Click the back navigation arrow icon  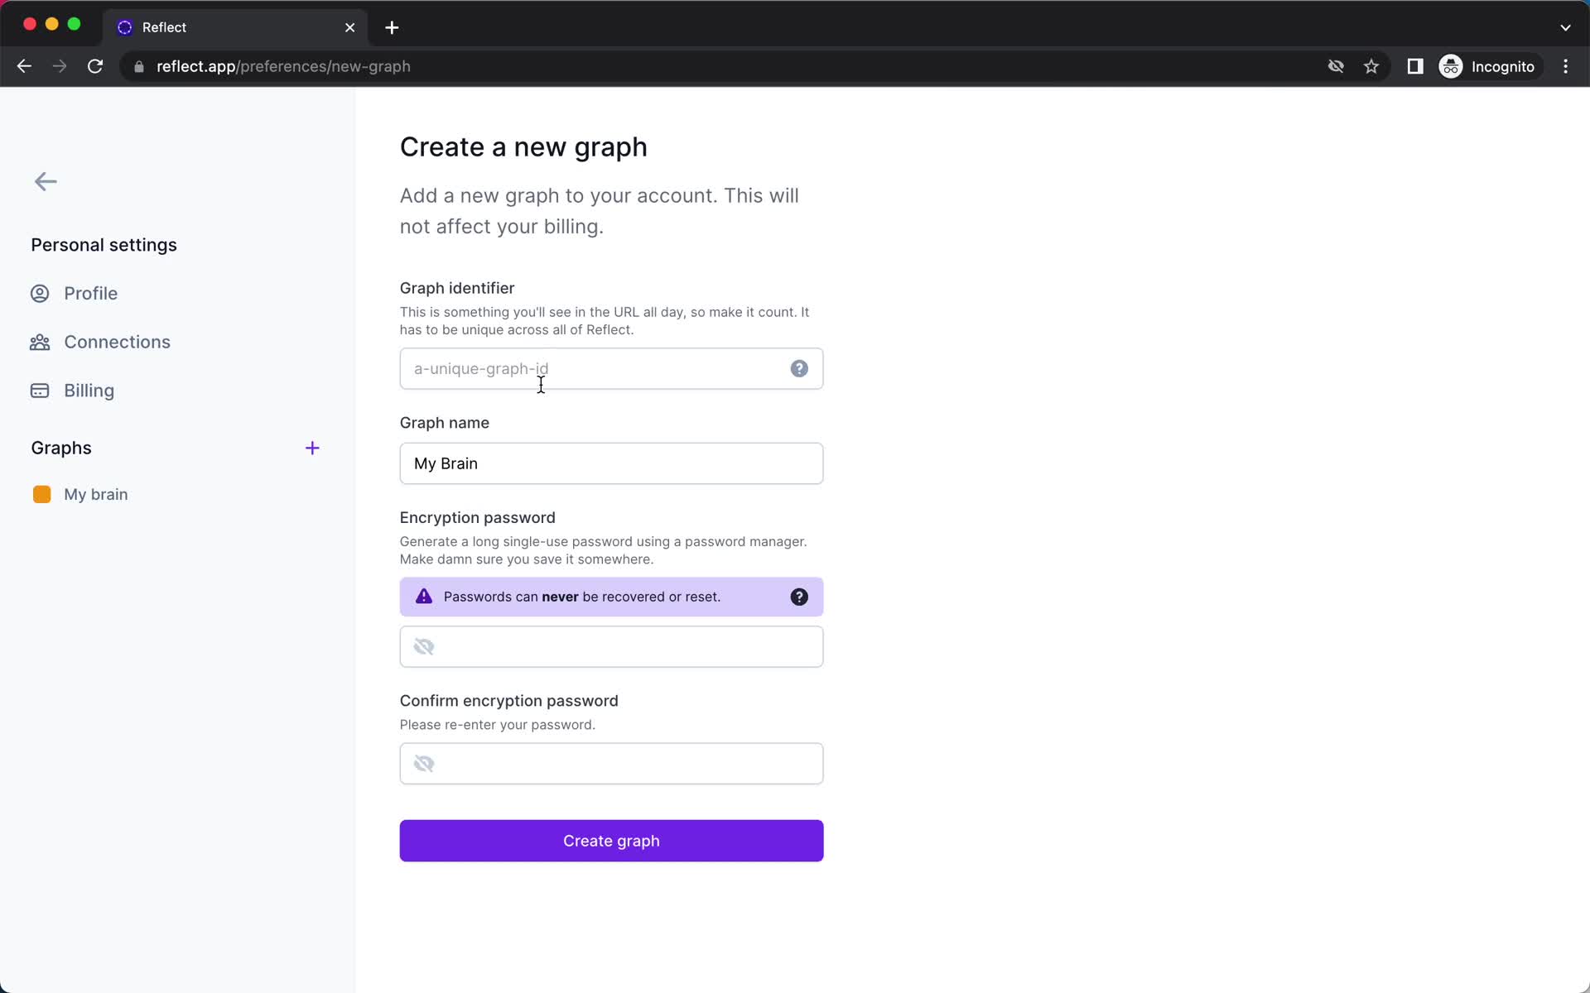coord(46,180)
